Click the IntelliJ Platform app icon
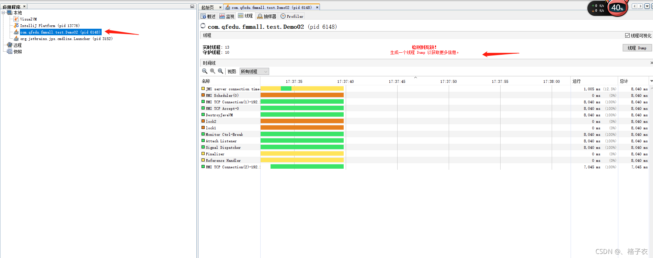 (16, 26)
